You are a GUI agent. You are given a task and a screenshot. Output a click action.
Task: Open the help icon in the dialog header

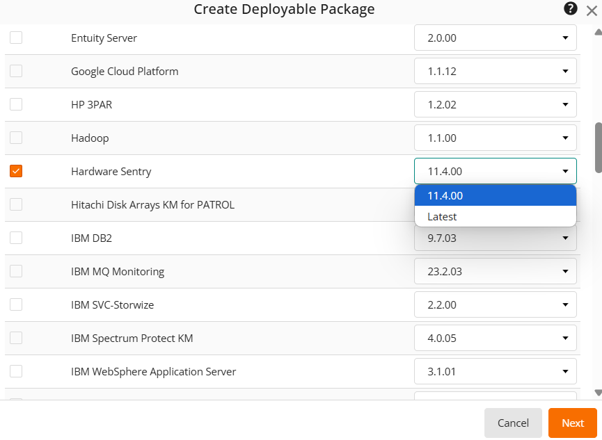(x=570, y=9)
